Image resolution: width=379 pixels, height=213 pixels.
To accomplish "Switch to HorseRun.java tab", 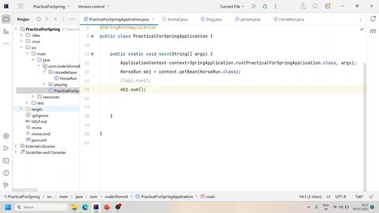I will (x=288, y=20).
